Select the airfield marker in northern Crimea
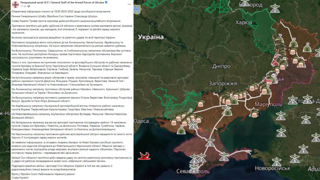 pos(210,142)
